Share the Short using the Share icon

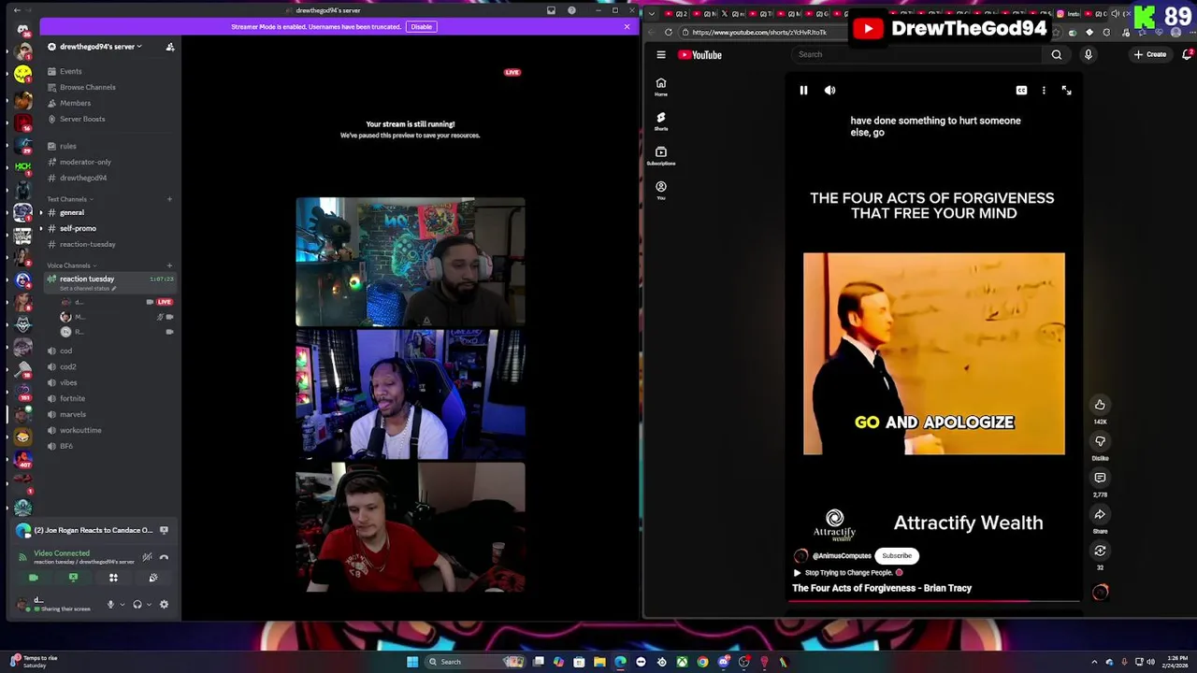[1100, 514]
